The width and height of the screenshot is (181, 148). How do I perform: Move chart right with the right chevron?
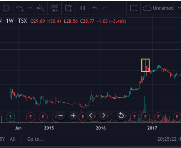[104, 115]
